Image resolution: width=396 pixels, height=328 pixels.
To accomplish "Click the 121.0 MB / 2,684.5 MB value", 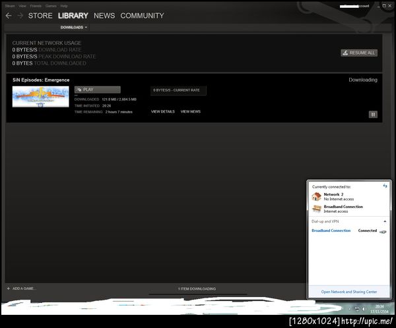I will pyautogui.click(x=119, y=99).
